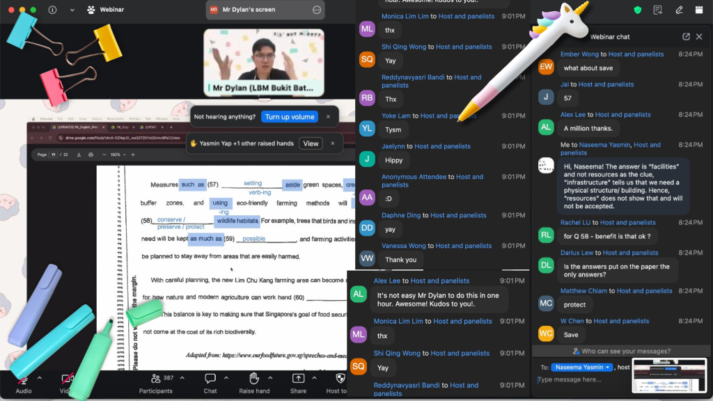This screenshot has width=713, height=401.
Task: Open more options on Mr Dylan's screen tab
Action: 317,10
